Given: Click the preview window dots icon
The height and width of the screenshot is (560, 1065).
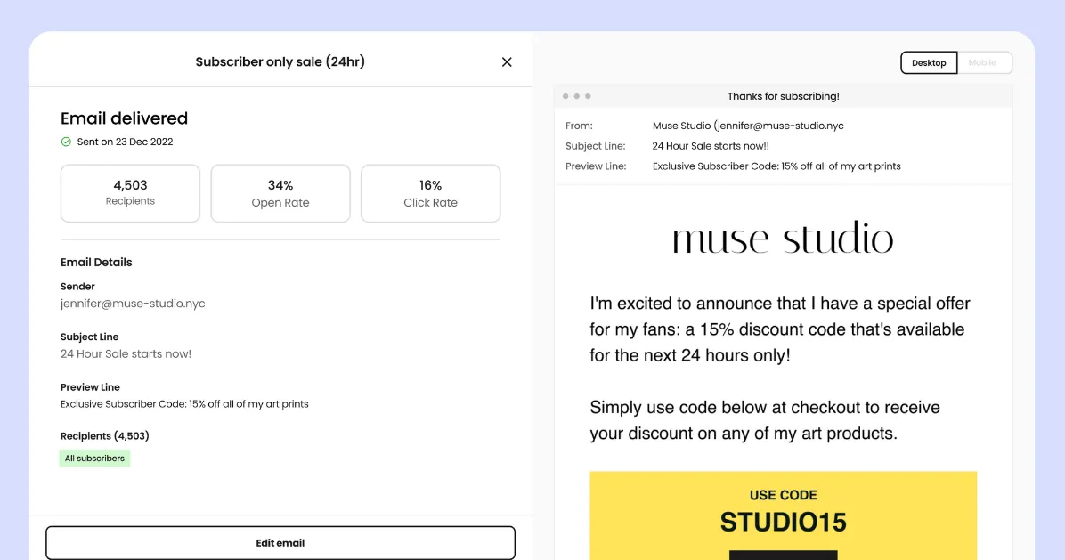Looking at the screenshot, I should coord(577,96).
